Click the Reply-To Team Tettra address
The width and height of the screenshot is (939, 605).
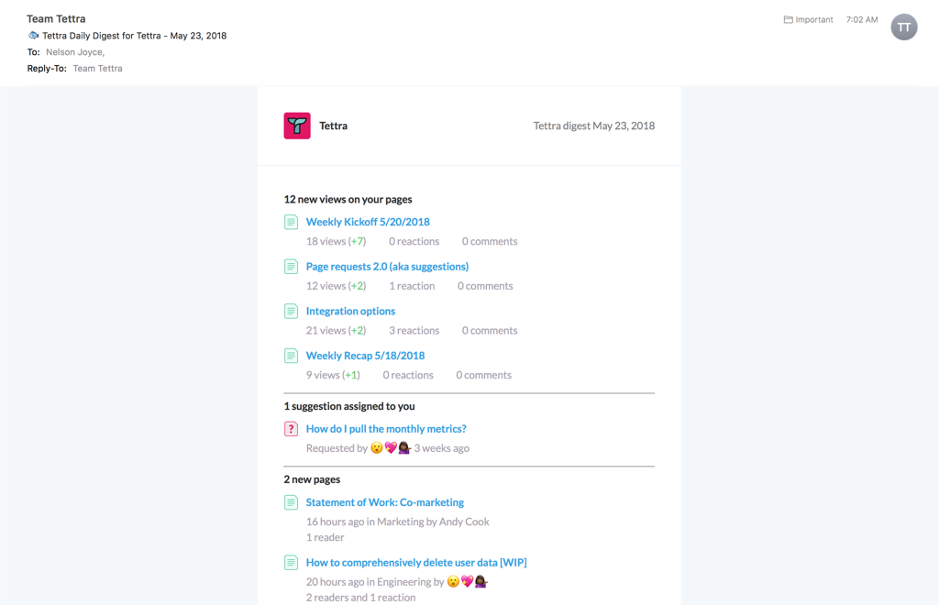[97, 69]
